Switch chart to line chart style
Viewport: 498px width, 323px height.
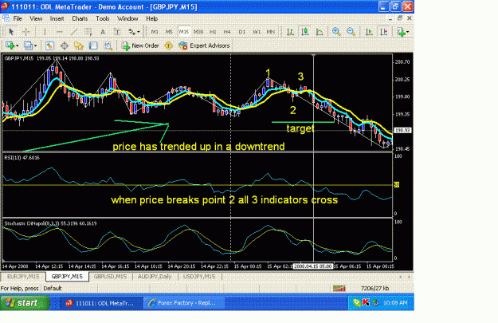(320, 32)
